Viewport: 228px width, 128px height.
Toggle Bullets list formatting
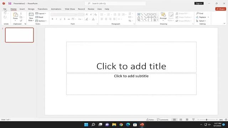[x=102, y=15]
